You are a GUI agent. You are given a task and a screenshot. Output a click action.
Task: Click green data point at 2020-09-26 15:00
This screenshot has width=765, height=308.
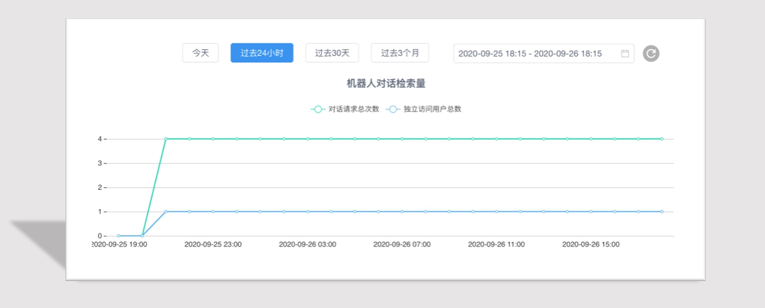click(591, 139)
